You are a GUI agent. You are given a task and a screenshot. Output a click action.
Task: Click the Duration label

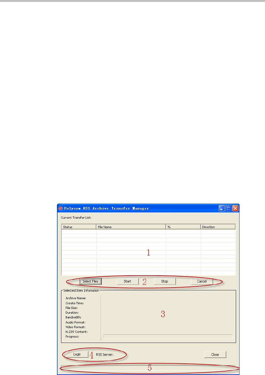click(x=72, y=313)
